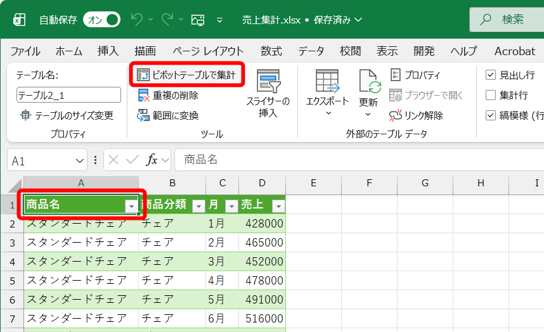Click the cell containing 5月
The height and width of the screenshot is (332, 544).
[x=223, y=299]
